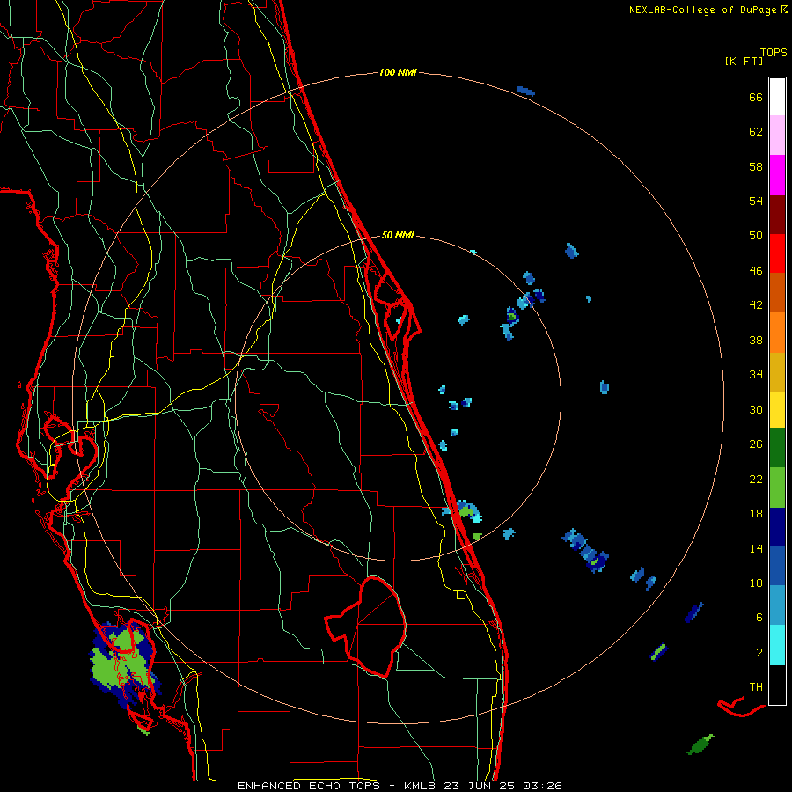Click the 50 NMI range ring label

[398, 235]
